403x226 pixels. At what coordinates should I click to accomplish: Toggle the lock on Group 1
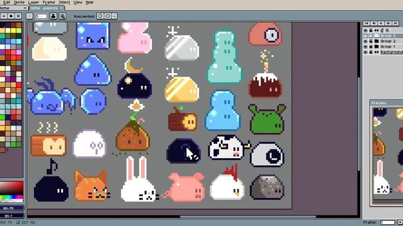(x=371, y=46)
